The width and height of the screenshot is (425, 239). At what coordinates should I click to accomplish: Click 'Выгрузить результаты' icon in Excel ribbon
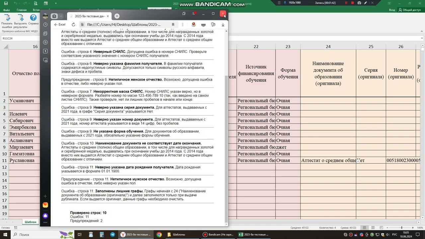21,21
